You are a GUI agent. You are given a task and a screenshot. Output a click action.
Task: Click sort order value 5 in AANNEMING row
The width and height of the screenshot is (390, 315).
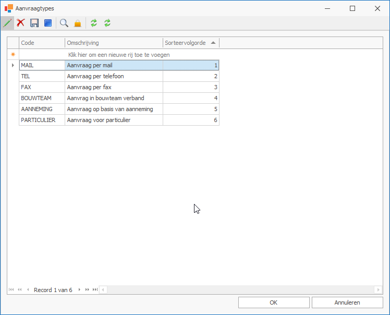click(191, 109)
